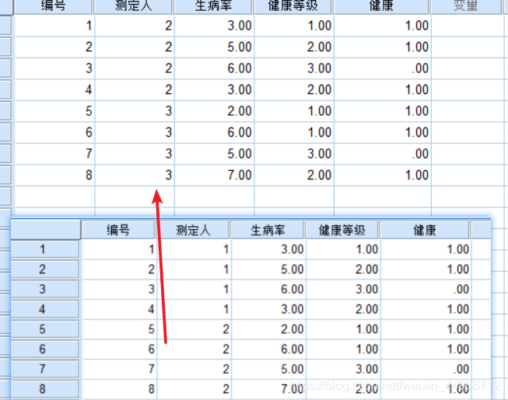
Task: Click lower table 生病率 cell 2.00 in row 5
Action: coord(268,329)
